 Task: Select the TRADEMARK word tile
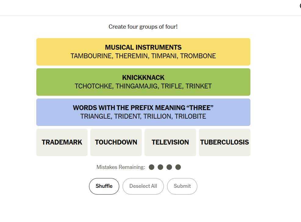62,142
